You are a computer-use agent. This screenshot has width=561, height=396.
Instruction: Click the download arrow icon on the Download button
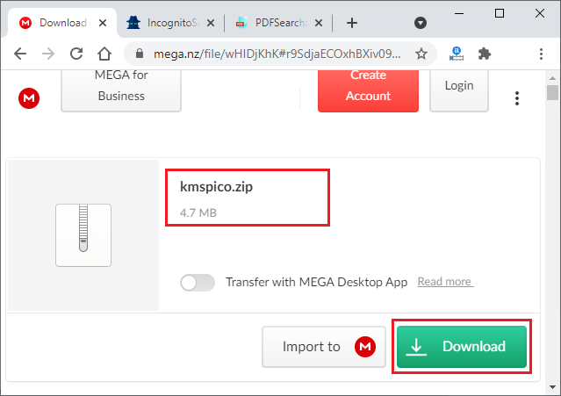[x=416, y=347]
